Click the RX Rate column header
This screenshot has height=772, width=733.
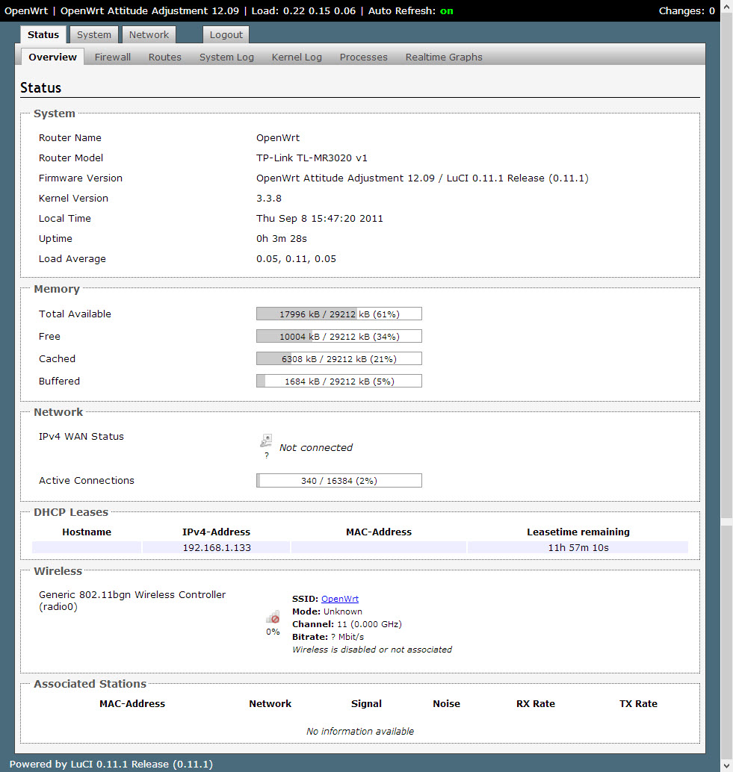pyautogui.click(x=536, y=703)
